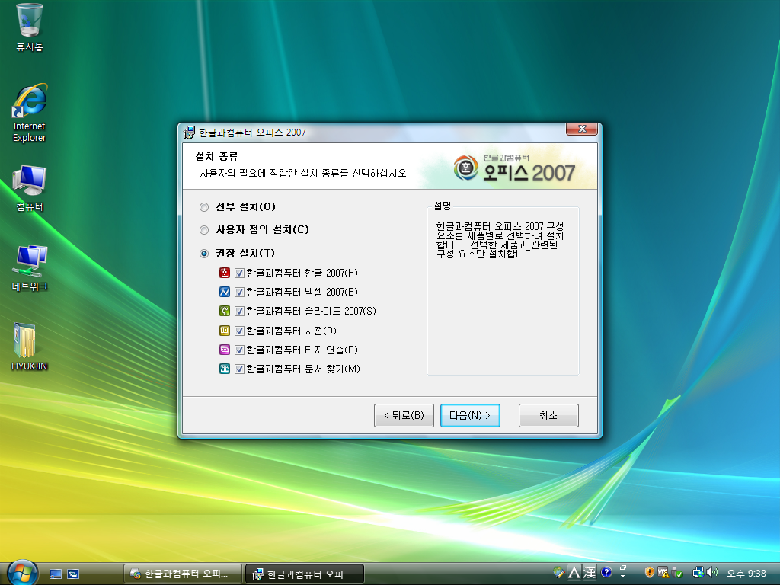Proceed with the 다음(N) button
The width and height of the screenshot is (780, 585).
[470, 415]
